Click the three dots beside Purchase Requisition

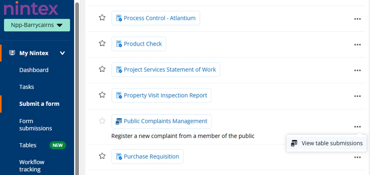[357, 157]
